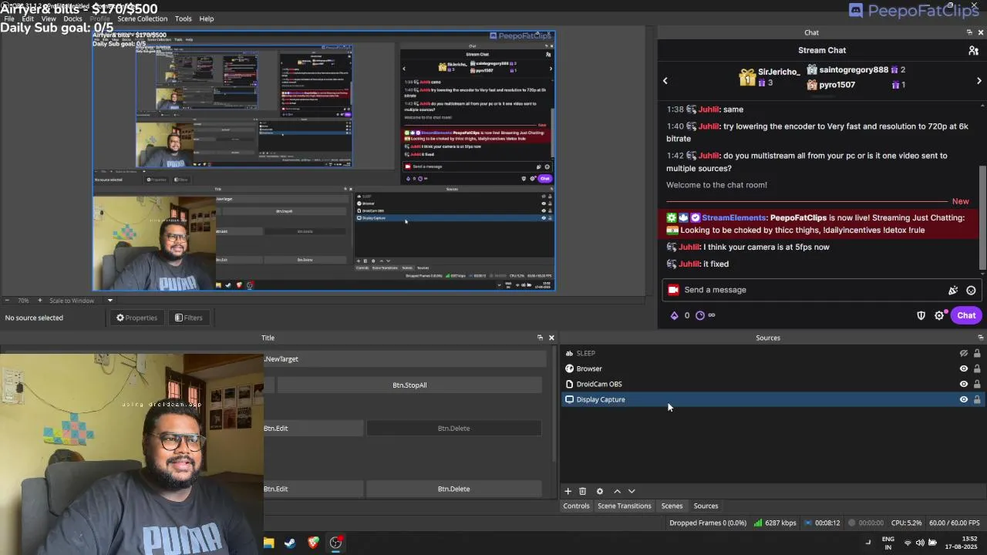Click the bottom Btn.Delete button
Image resolution: width=987 pixels, height=555 pixels.
pyautogui.click(x=453, y=489)
